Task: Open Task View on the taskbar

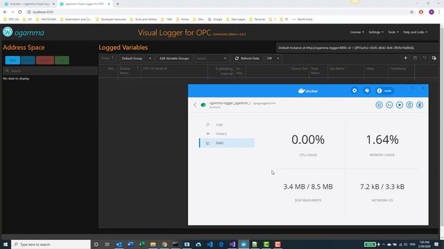Action: point(107,244)
